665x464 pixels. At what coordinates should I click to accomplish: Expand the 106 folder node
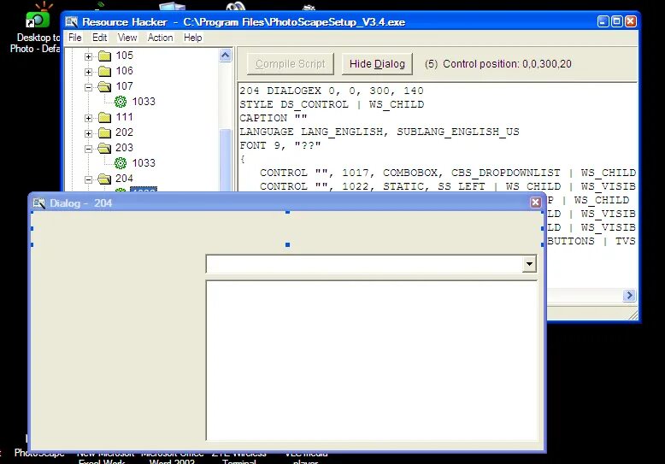[88, 72]
